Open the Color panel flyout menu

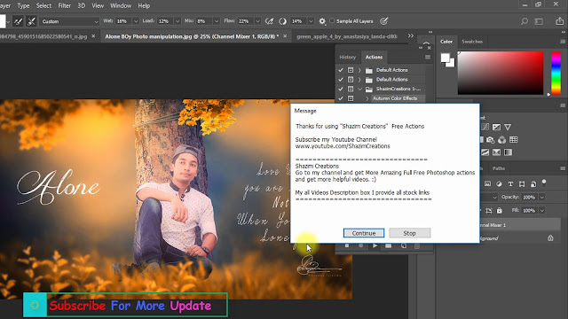coord(563,42)
